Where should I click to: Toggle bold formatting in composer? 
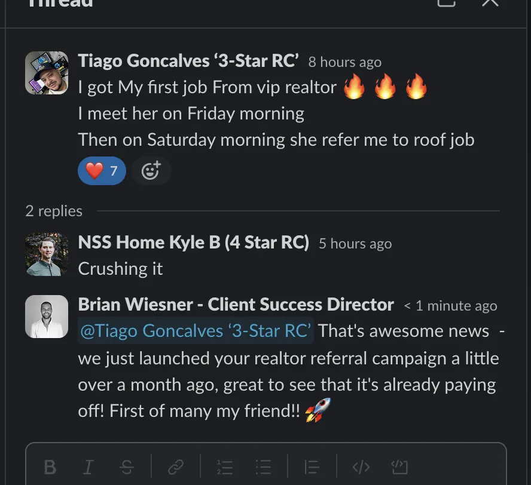pos(50,467)
